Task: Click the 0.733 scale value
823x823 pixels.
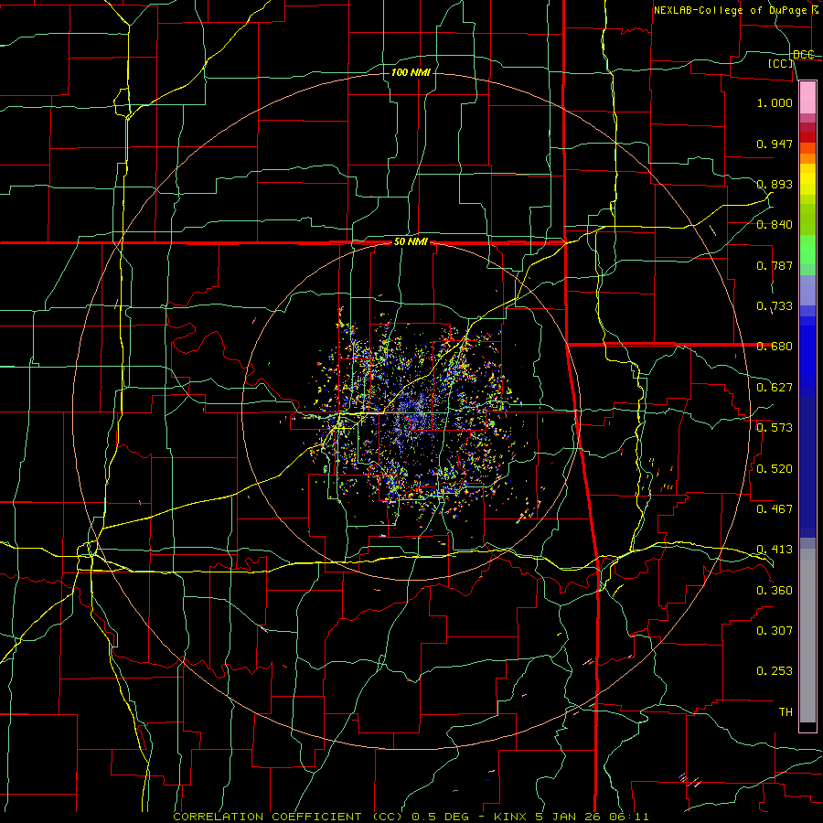Action: [775, 306]
